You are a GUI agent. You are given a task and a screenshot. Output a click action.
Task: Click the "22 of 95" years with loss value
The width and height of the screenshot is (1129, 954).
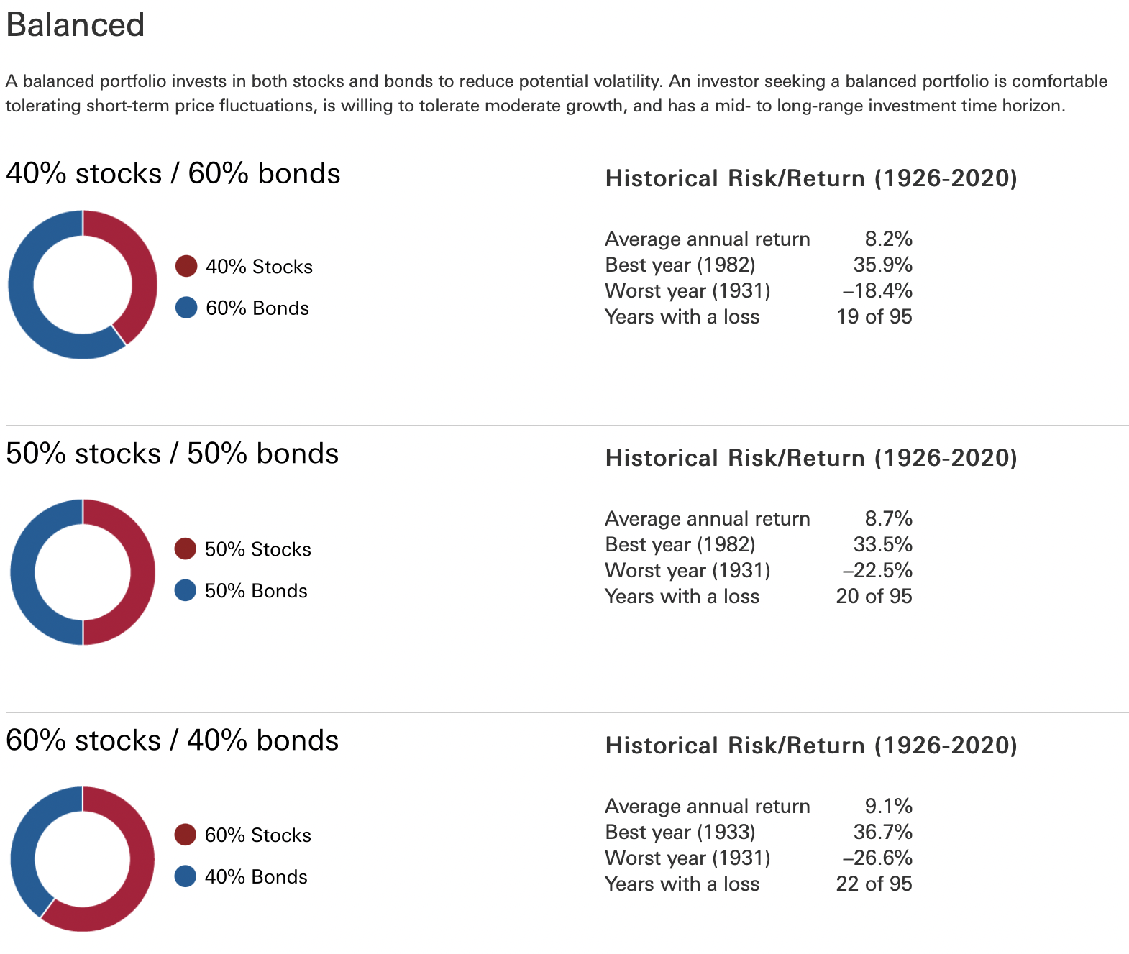click(x=874, y=884)
